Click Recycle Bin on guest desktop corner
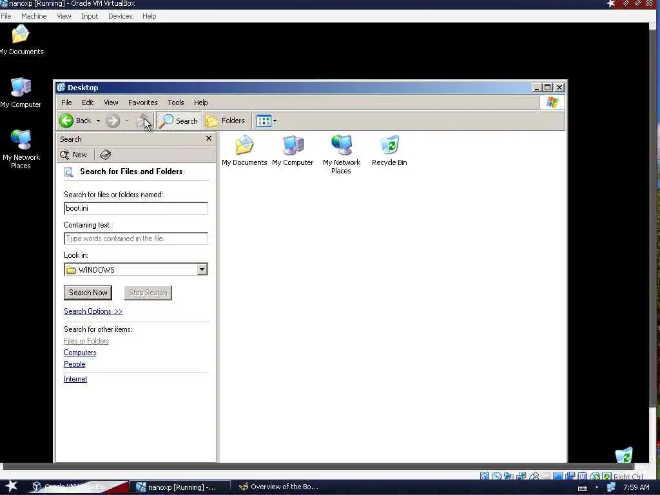The height and width of the screenshot is (495, 660). [x=624, y=455]
